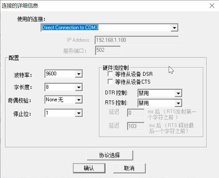This screenshot has height=178, width=219.
Task: Click the RTS delay field showing 0
Action: [135, 113]
